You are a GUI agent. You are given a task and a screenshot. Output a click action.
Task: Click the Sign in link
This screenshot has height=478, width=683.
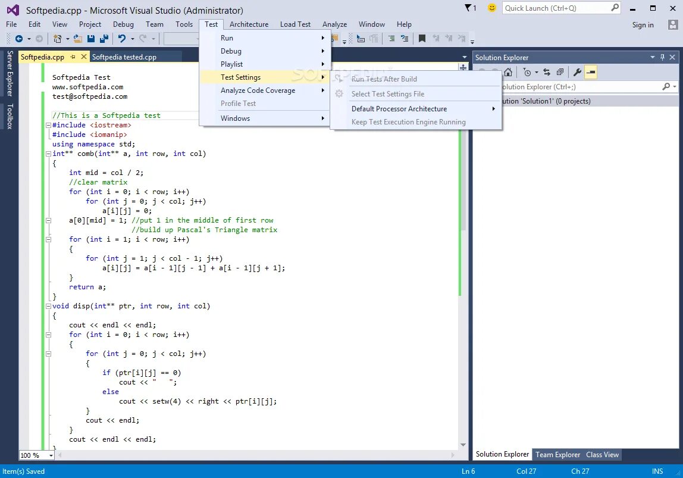pos(643,25)
